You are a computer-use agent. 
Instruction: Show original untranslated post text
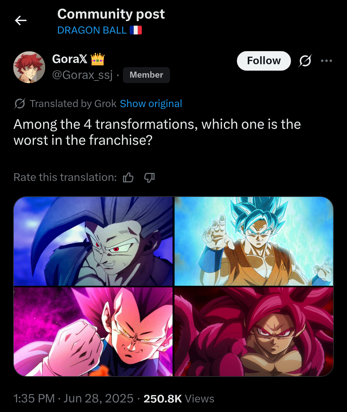pos(151,104)
